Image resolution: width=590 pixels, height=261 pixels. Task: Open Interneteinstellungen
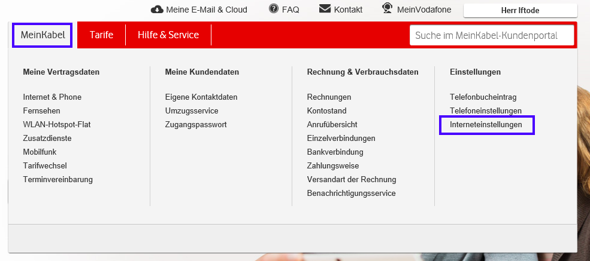tap(486, 124)
